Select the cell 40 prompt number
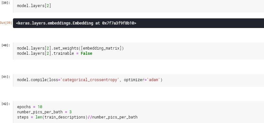Viewport: 264px width, 123px height. (6, 45)
